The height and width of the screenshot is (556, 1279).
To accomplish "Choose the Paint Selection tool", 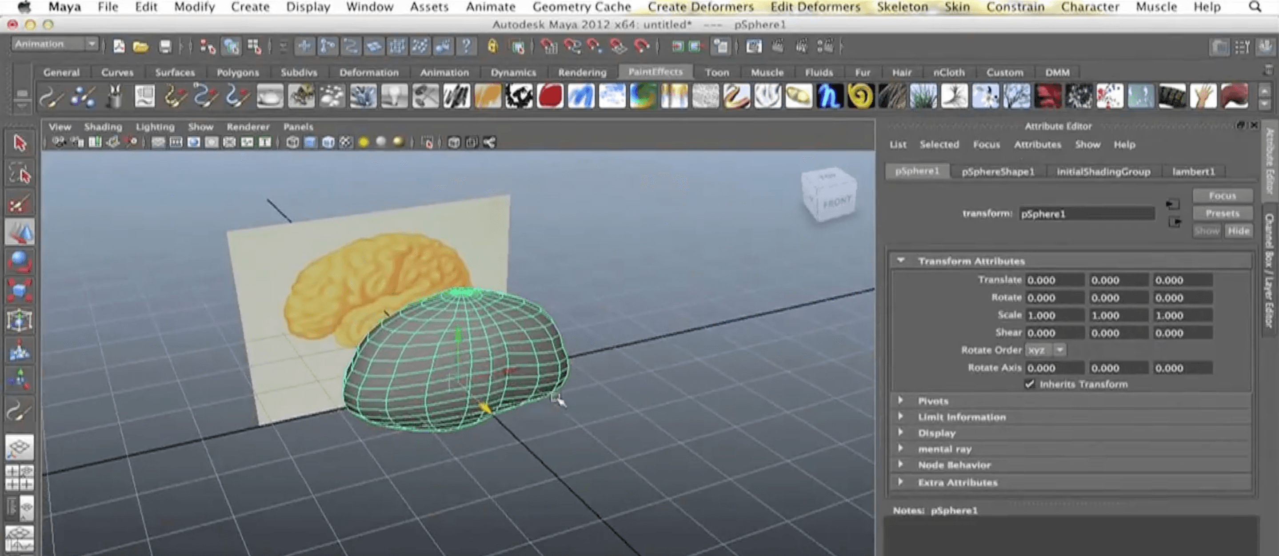I will click(20, 203).
